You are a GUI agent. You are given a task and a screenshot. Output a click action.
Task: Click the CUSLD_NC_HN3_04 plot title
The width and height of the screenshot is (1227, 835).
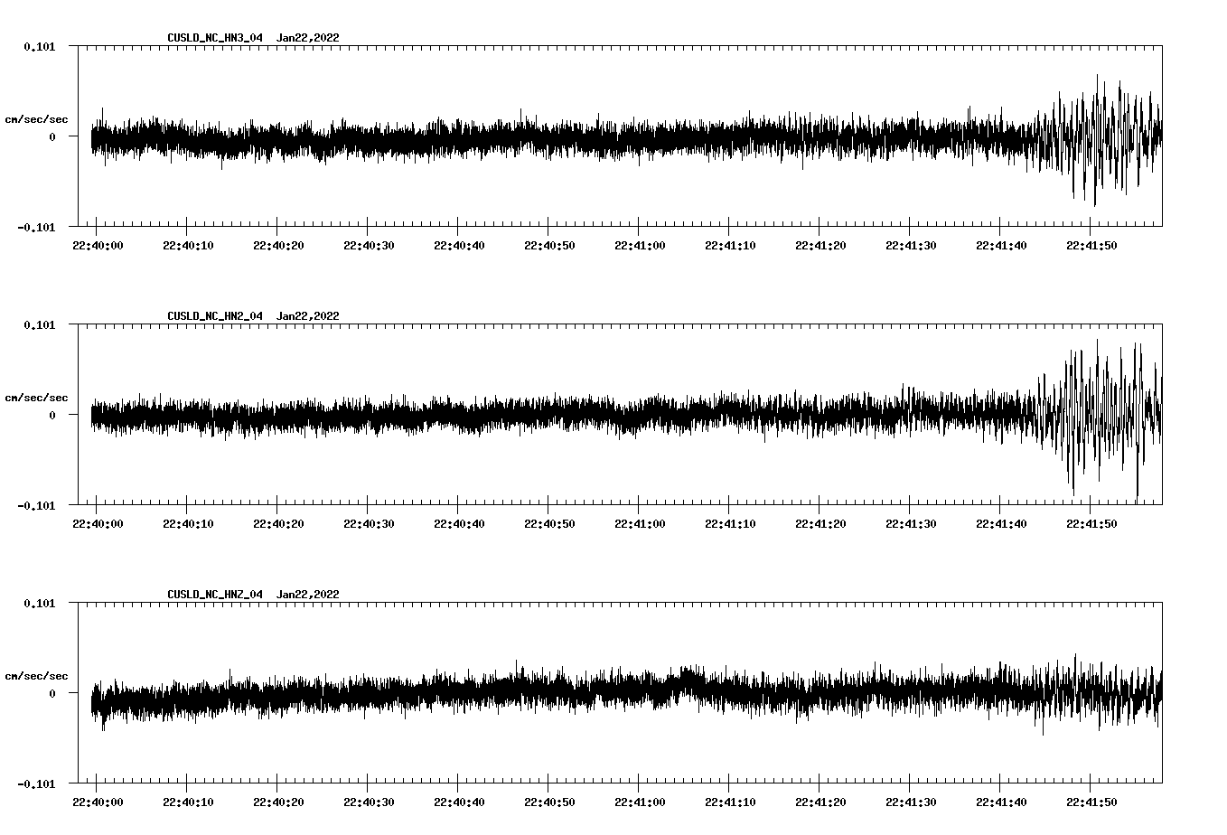point(215,38)
